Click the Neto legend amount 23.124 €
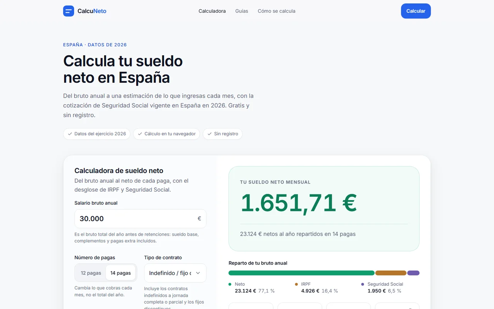 [x=245, y=291]
